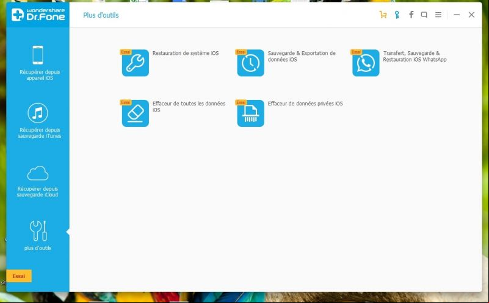Viewport: 489px width, 303px height.
Task: Minimize the Dr.Fone window
Action: [x=457, y=15]
